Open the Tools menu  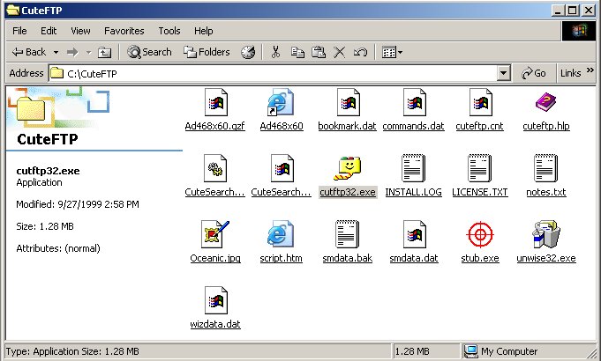tap(169, 31)
